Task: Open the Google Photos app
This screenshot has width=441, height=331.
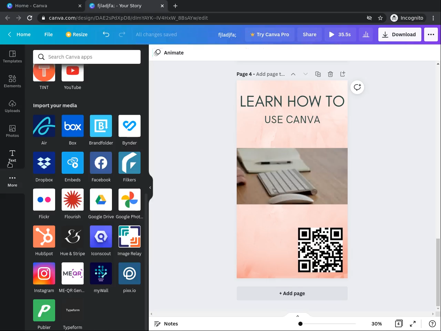Action: coord(130,200)
